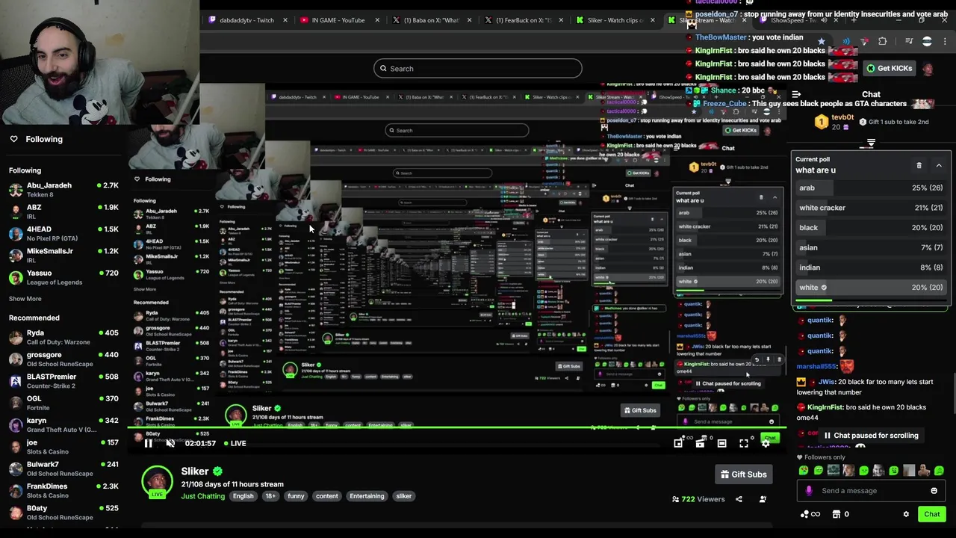Open channel points infinity icon
Image resolution: width=956 pixels, height=538 pixels.
pos(810,514)
